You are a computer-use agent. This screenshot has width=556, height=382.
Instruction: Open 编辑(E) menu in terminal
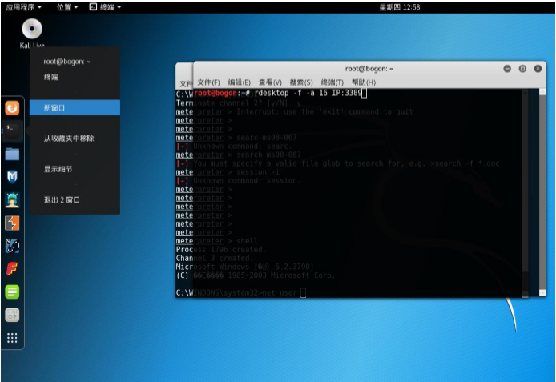(240, 82)
